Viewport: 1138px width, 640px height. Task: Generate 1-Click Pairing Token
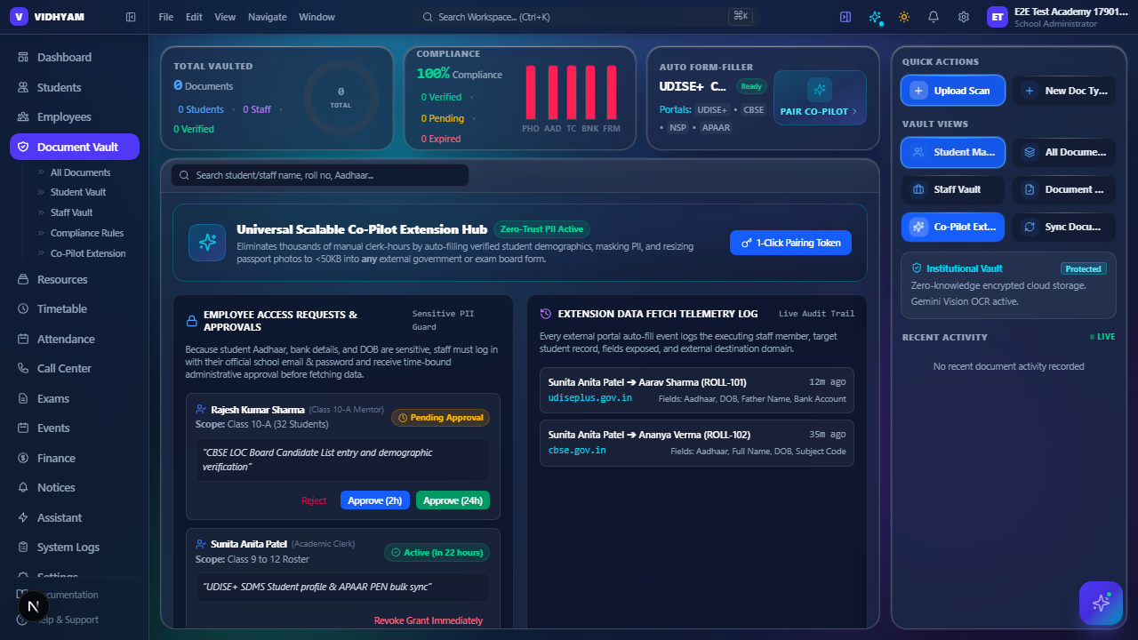pyautogui.click(x=791, y=243)
